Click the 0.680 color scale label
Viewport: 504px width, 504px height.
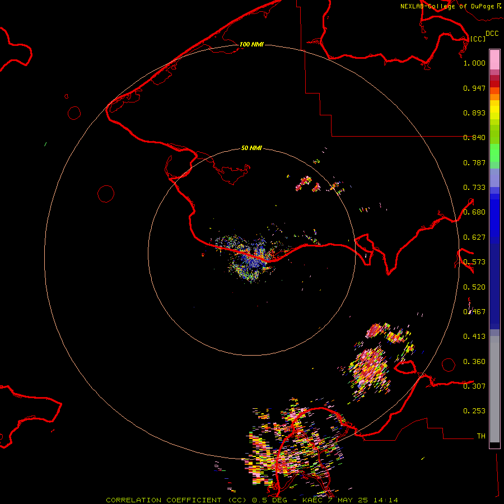474,212
